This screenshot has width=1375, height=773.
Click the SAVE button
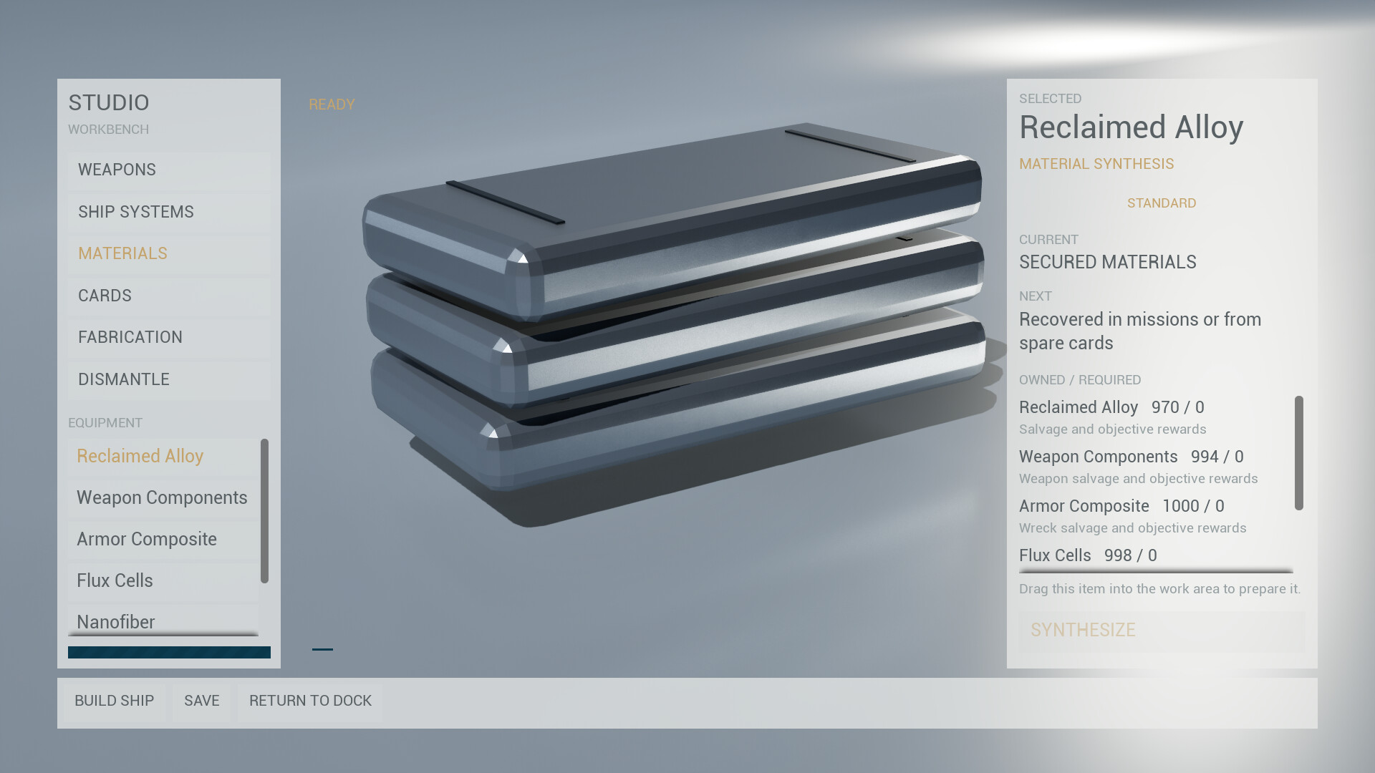202,701
